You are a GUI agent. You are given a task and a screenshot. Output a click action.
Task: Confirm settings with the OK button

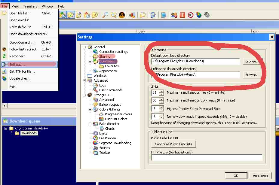236,176
